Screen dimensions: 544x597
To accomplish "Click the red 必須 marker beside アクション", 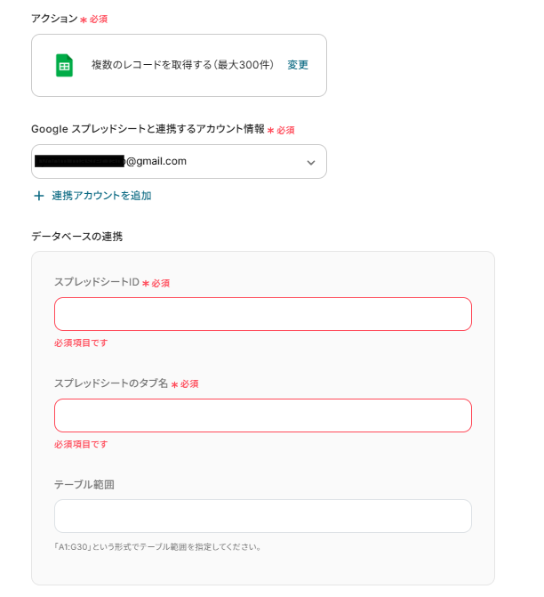I will (98, 19).
